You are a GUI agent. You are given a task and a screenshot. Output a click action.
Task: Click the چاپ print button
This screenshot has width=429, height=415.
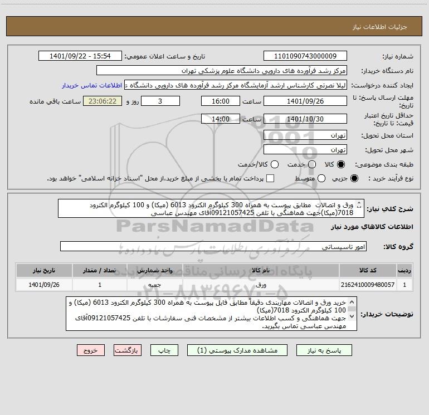(164, 350)
